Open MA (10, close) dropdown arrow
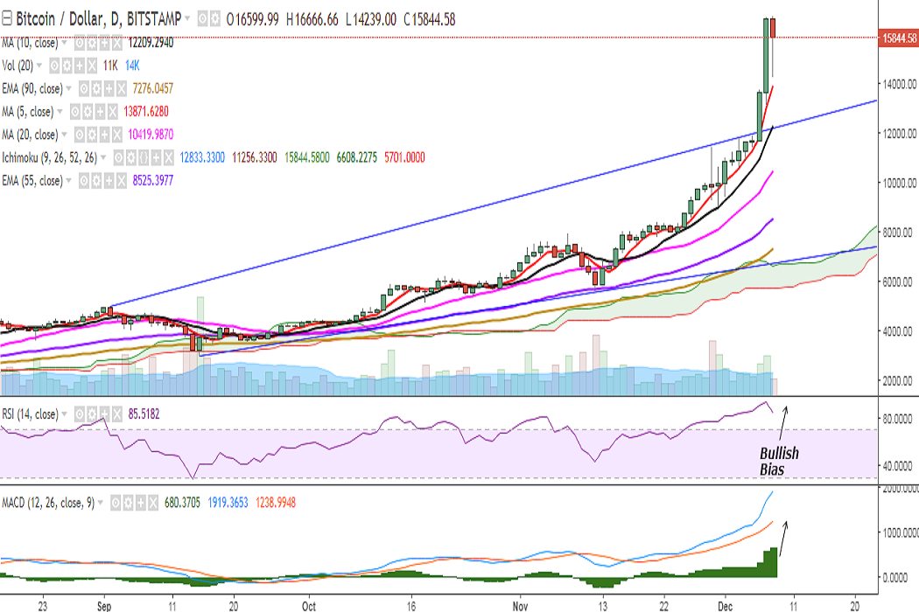 click(x=65, y=43)
